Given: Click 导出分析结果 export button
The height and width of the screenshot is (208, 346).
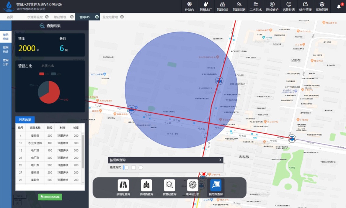Looking at the screenshot, I should tap(50, 197).
